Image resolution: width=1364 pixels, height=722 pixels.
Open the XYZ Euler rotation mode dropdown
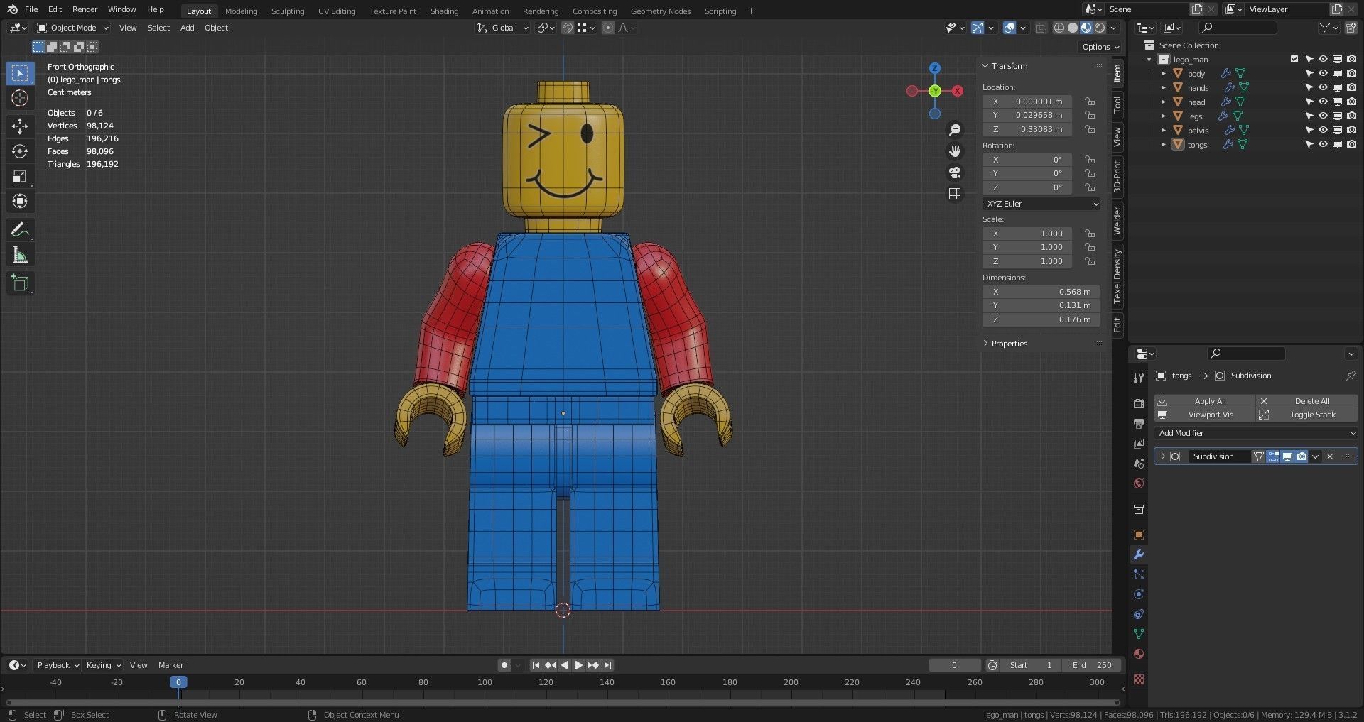[x=1042, y=204]
